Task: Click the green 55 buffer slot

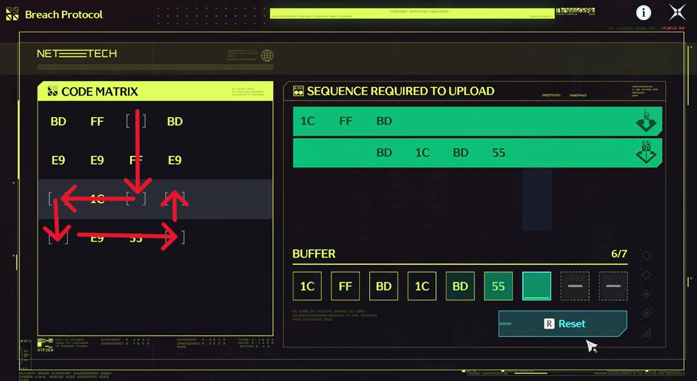Action: click(498, 286)
